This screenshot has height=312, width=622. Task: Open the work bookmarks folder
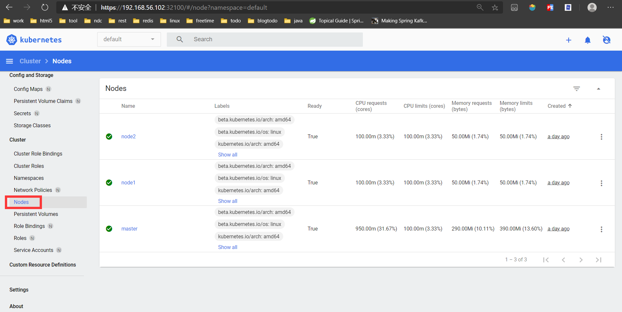click(14, 21)
